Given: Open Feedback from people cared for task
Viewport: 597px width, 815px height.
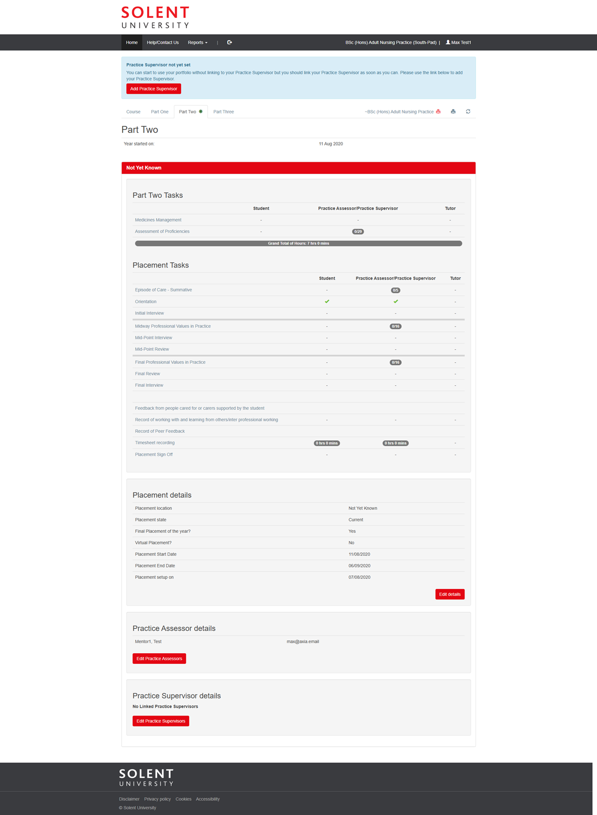Looking at the screenshot, I should [x=200, y=408].
